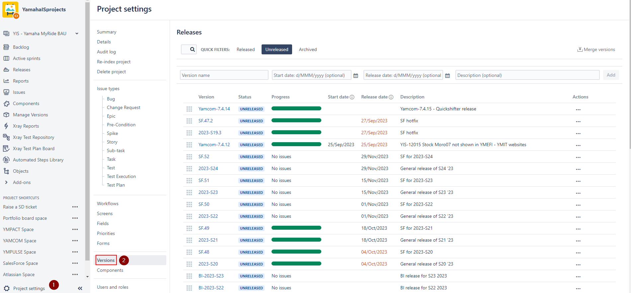The width and height of the screenshot is (631, 293).
Task: Expand the Add-ons section chevron
Action: (x=6, y=182)
